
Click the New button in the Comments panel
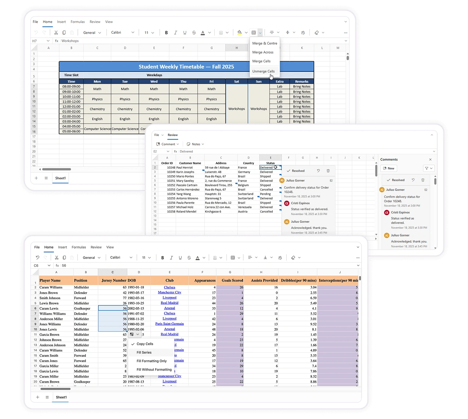pos(389,168)
